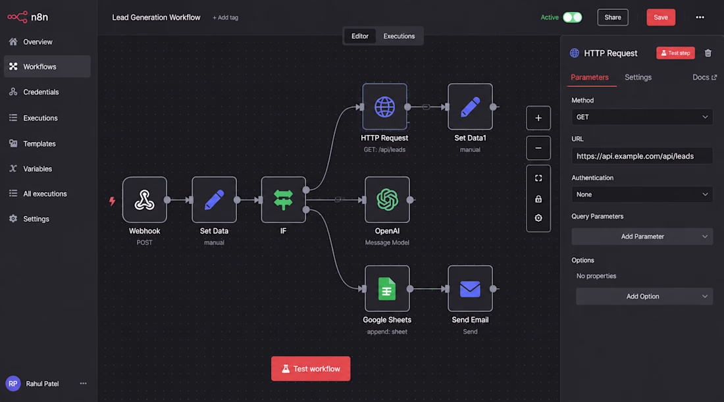Screen dimensions: 724x402
Task: Select the OpenAI node
Action: tap(387, 200)
